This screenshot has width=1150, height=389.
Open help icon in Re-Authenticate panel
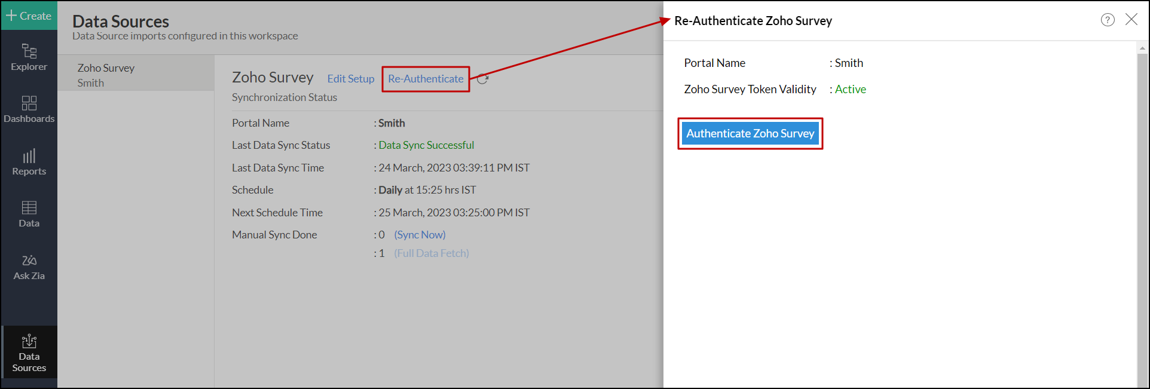coord(1108,20)
